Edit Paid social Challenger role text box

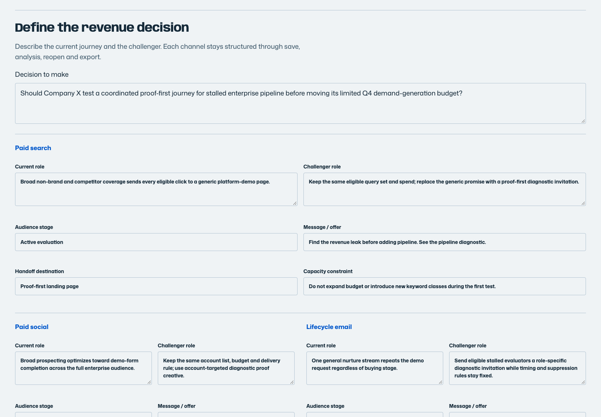click(226, 368)
